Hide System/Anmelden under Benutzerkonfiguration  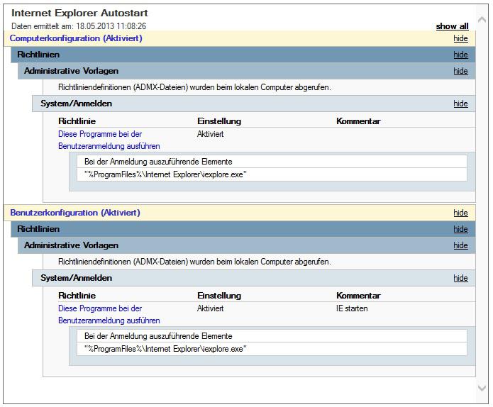pos(460,278)
